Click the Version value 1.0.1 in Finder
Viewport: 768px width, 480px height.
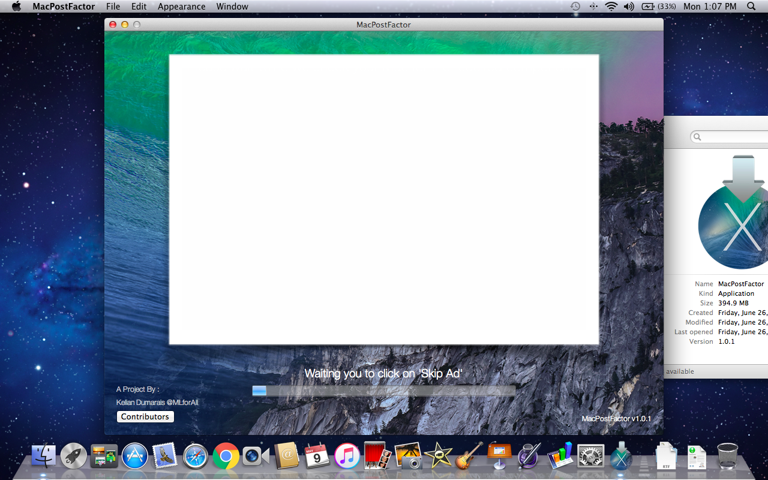pos(726,341)
